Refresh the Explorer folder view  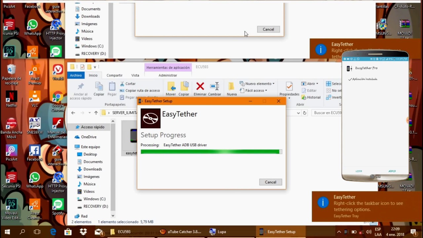pyautogui.click(x=305, y=113)
